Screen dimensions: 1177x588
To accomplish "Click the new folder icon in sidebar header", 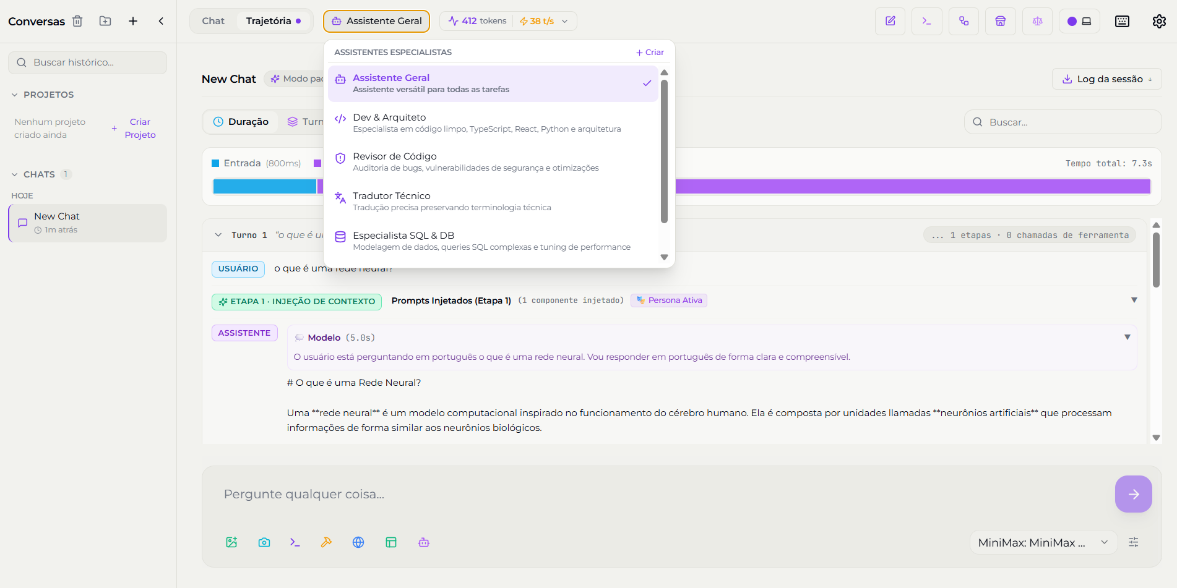I will (105, 21).
